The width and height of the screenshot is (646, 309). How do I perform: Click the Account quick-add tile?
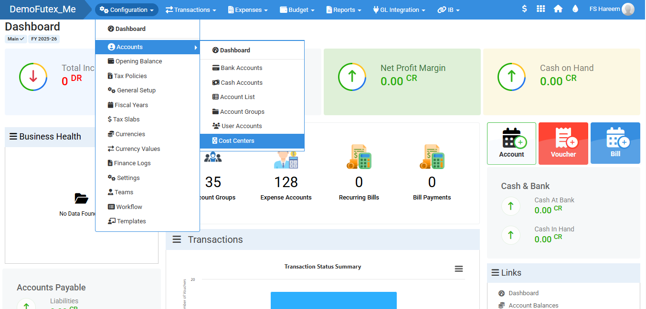click(x=511, y=143)
